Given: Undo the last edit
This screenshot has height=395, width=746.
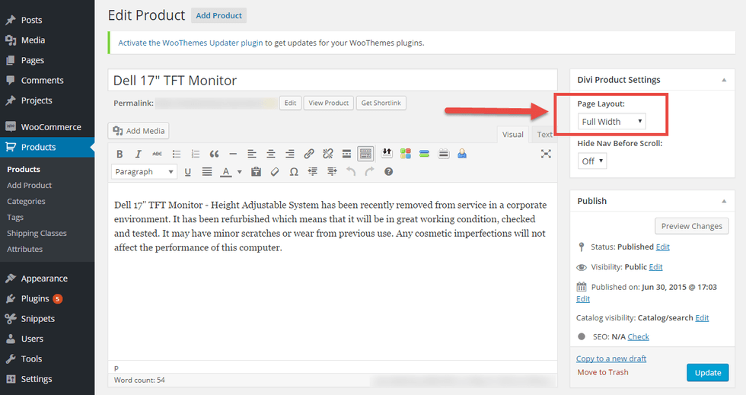Looking at the screenshot, I should click(351, 172).
